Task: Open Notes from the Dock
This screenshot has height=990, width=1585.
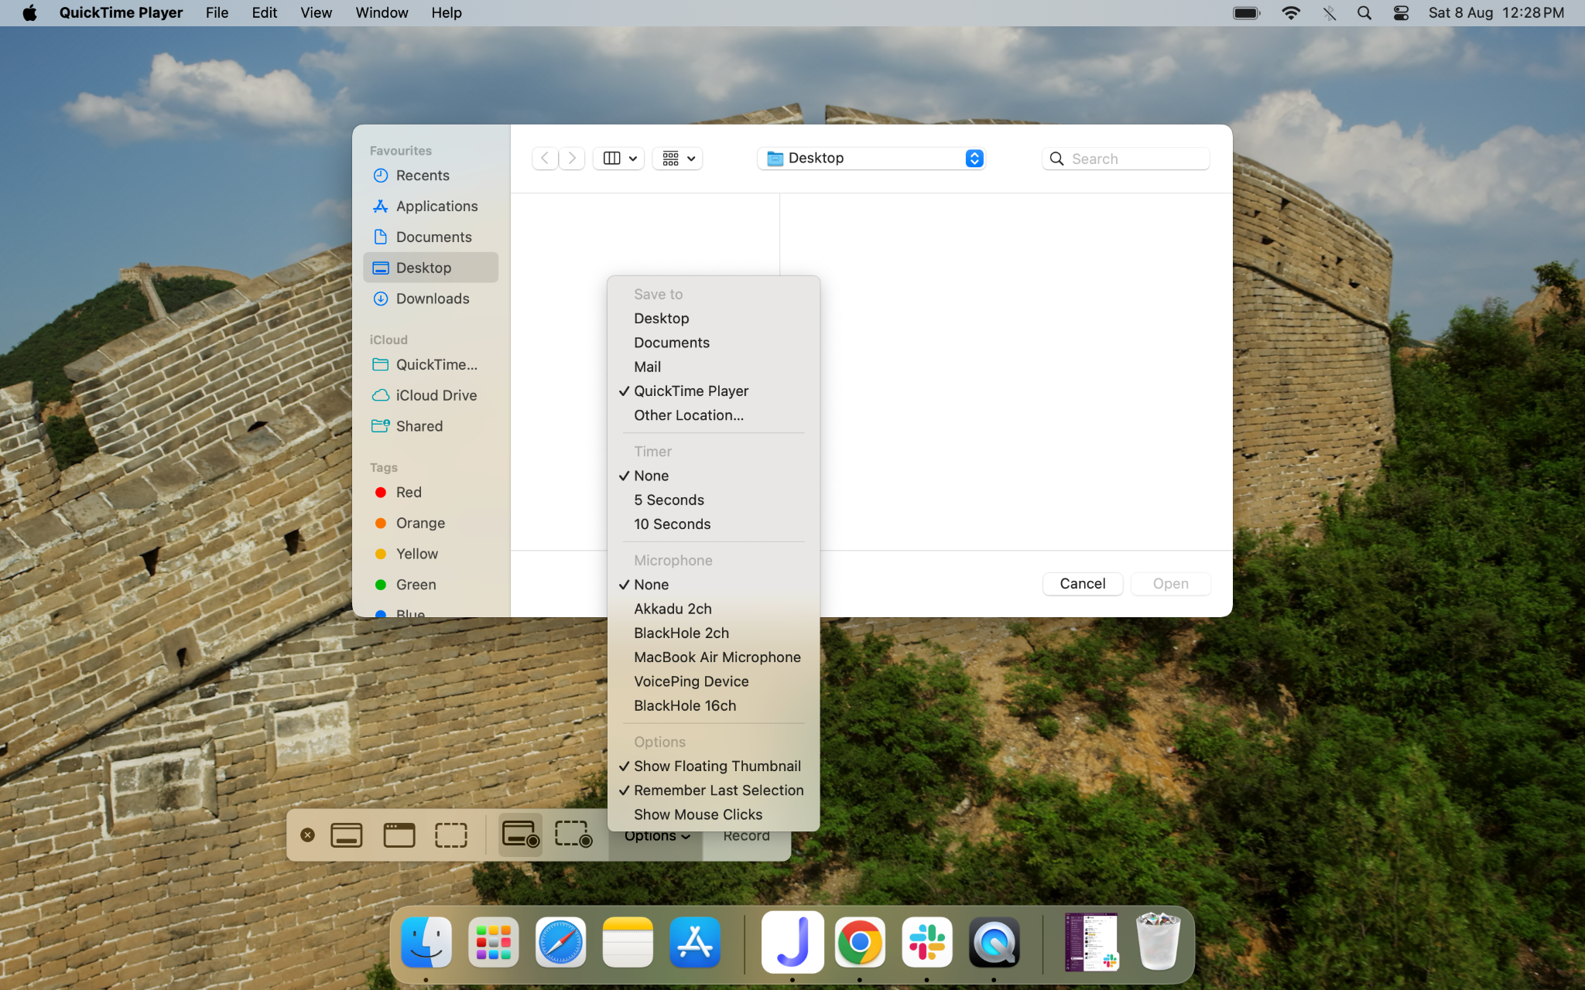Action: point(628,942)
